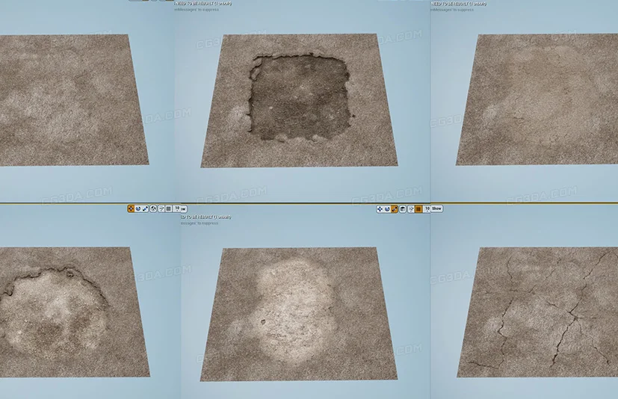The image size is (618, 399).
Task: Enable grid snapping in the globe-icon toolbar
Action: [x=169, y=208]
